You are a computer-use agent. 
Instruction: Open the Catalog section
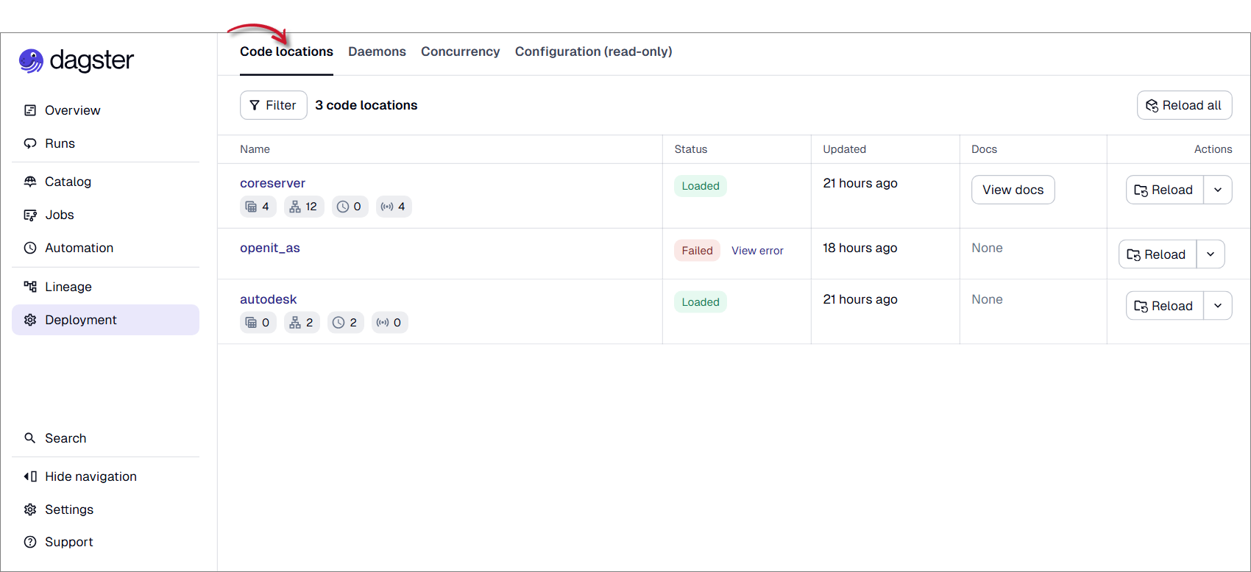click(x=105, y=182)
